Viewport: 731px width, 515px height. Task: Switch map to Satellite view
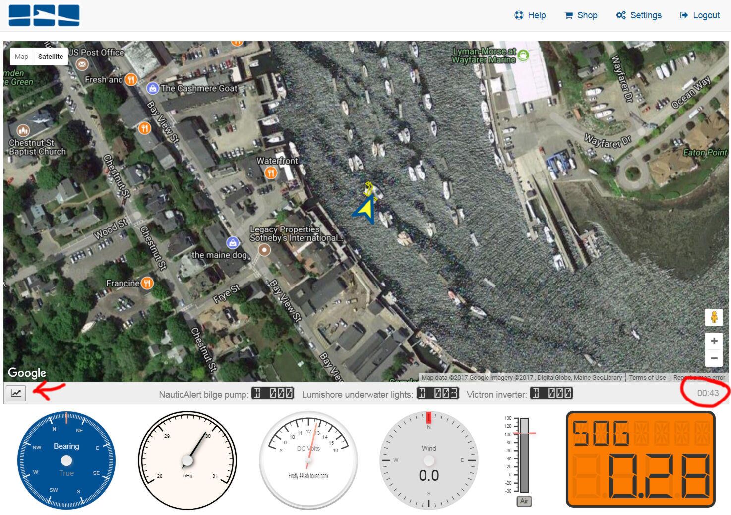click(51, 57)
